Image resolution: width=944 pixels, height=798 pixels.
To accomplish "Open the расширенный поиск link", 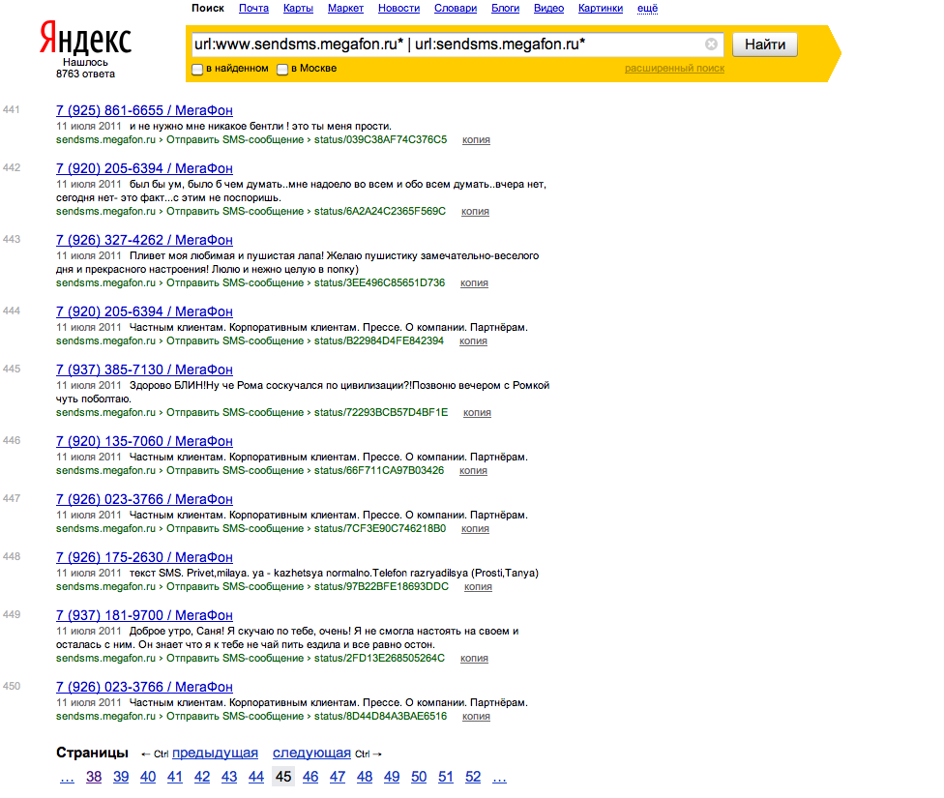I will point(674,69).
